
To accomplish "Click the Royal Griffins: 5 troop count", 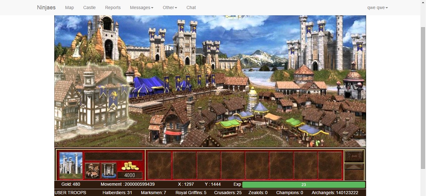I will point(191,193).
